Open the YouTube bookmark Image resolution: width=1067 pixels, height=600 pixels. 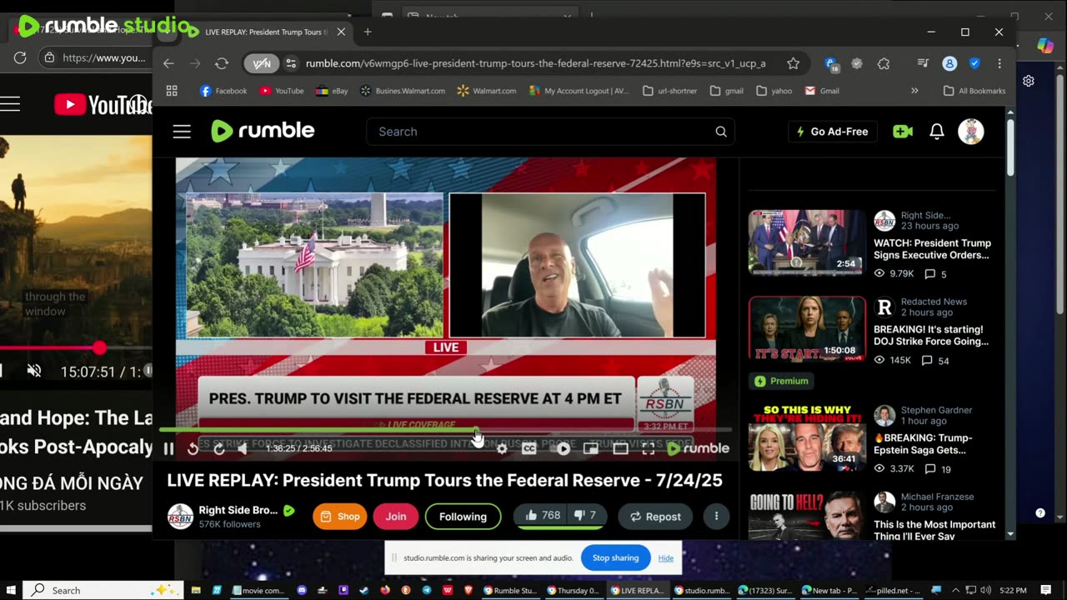point(282,91)
